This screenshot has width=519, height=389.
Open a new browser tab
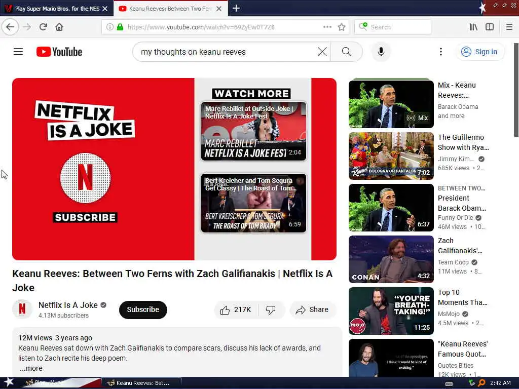pos(236,8)
